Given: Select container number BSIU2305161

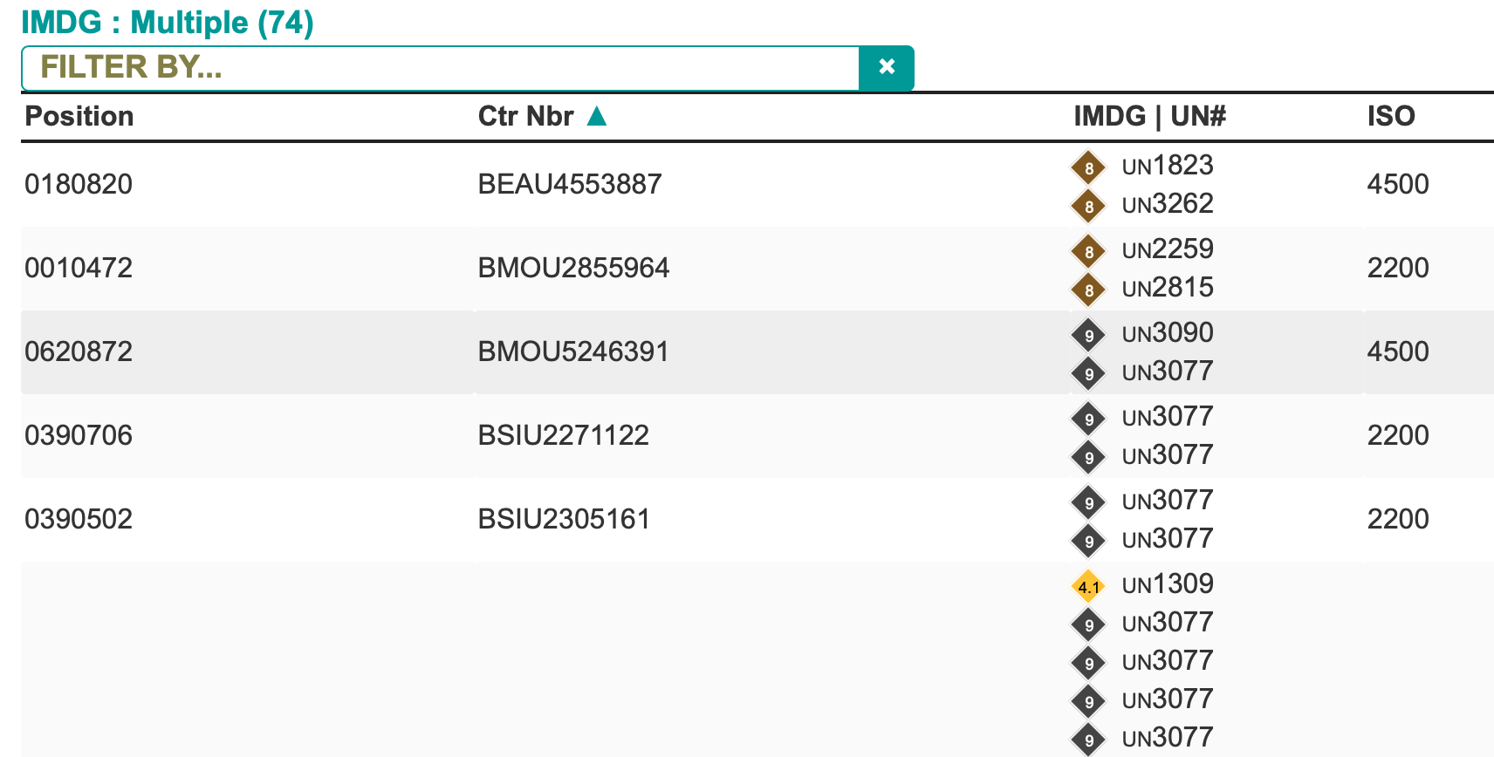Looking at the screenshot, I should [x=564, y=519].
